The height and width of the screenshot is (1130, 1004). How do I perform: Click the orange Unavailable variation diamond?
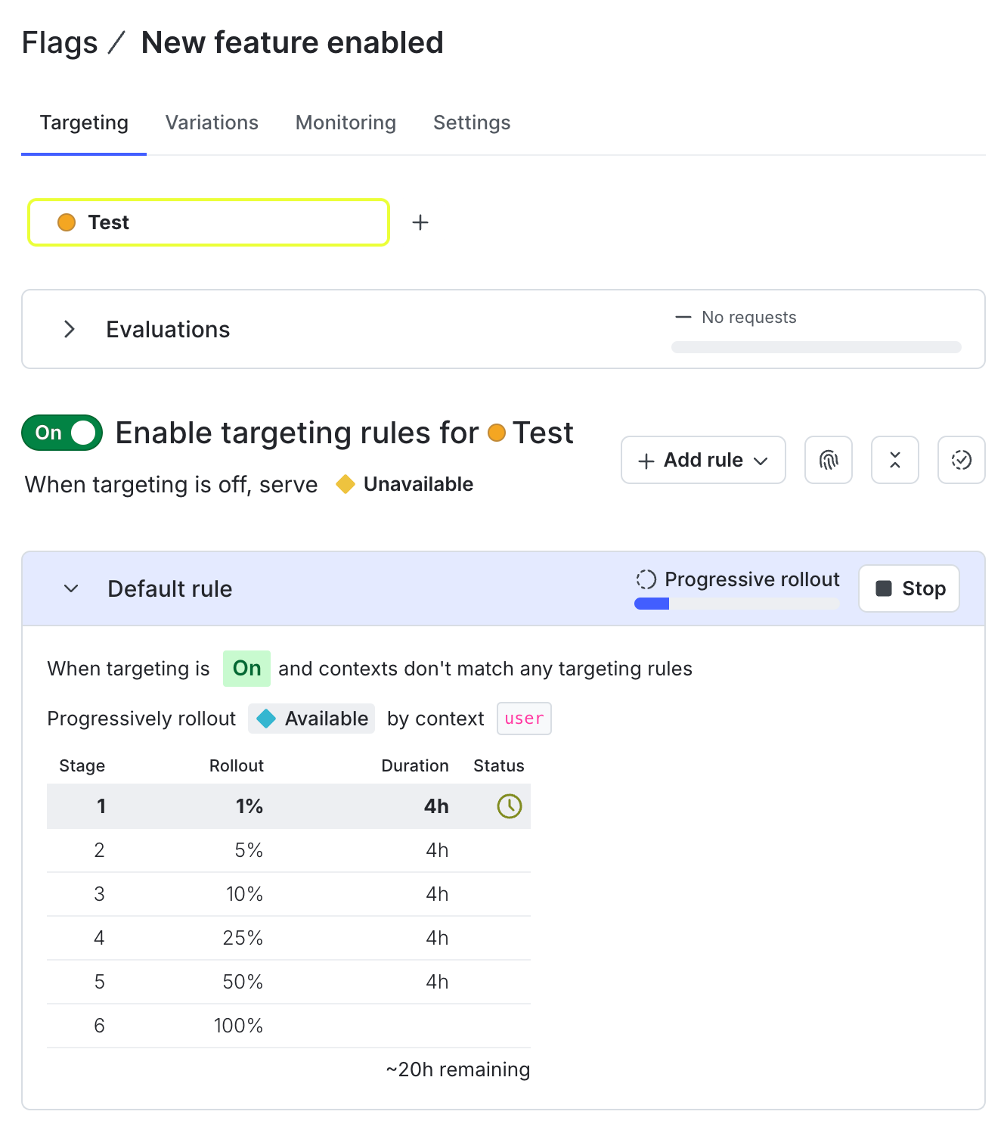click(x=346, y=484)
